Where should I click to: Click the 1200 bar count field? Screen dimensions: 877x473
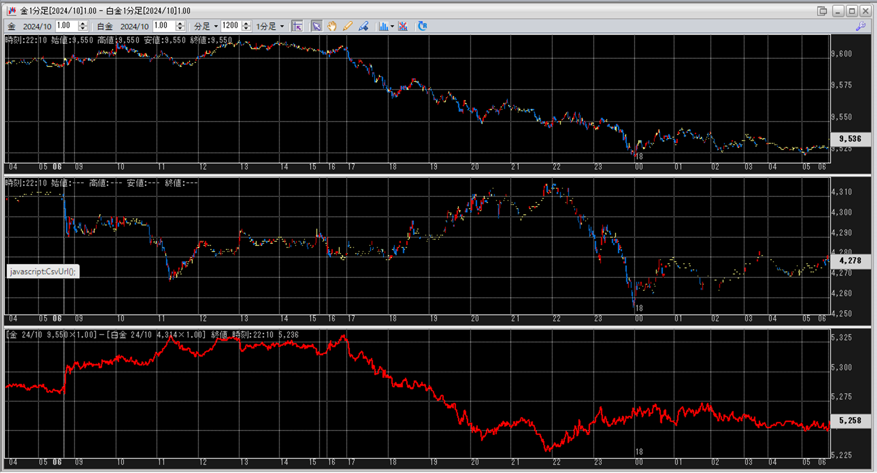click(x=230, y=26)
